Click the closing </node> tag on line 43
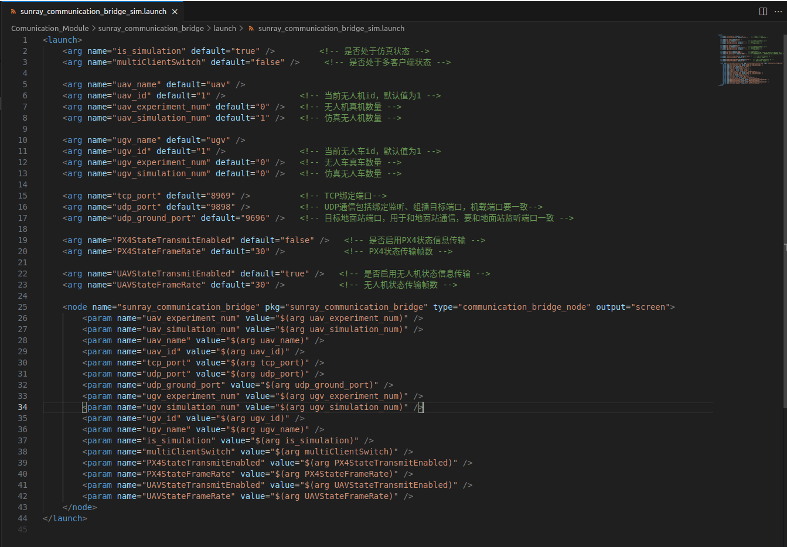This screenshot has height=547, width=787. pyautogui.click(x=80, y=507)
